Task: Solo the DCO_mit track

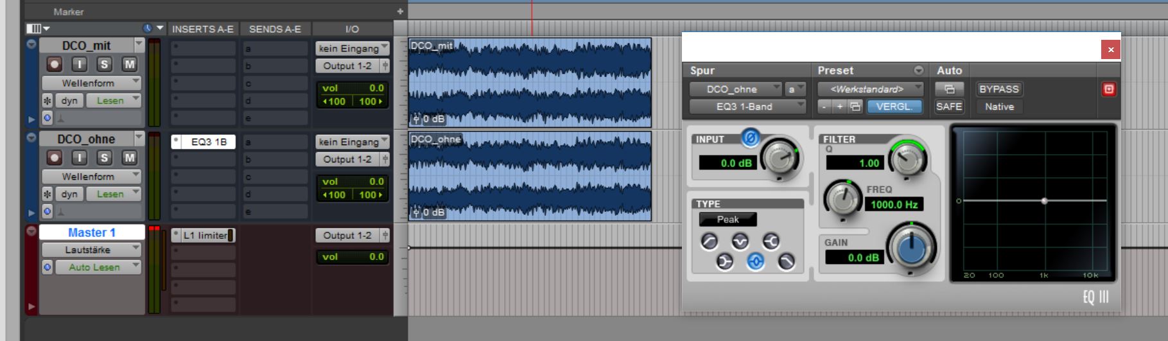Action: [104, 64]
